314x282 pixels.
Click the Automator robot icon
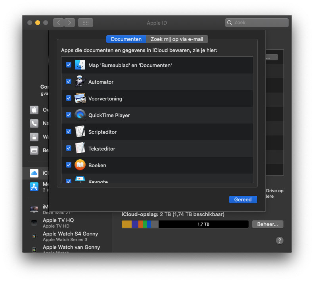[80, 82]
